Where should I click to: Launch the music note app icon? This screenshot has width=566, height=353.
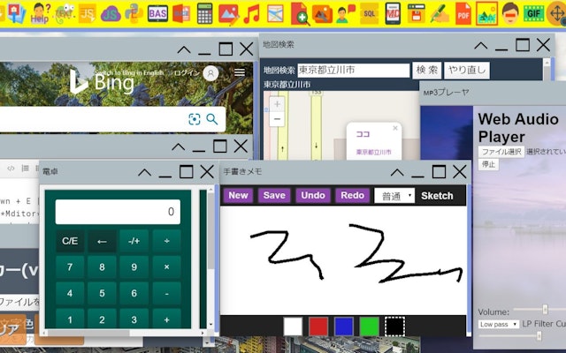(x=252, y=13)
